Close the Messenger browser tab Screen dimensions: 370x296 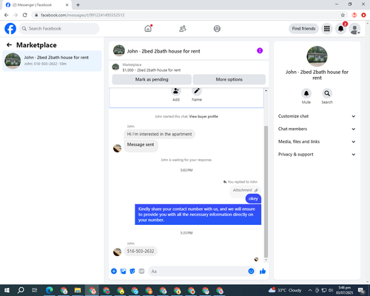click(x=67, y=4)
